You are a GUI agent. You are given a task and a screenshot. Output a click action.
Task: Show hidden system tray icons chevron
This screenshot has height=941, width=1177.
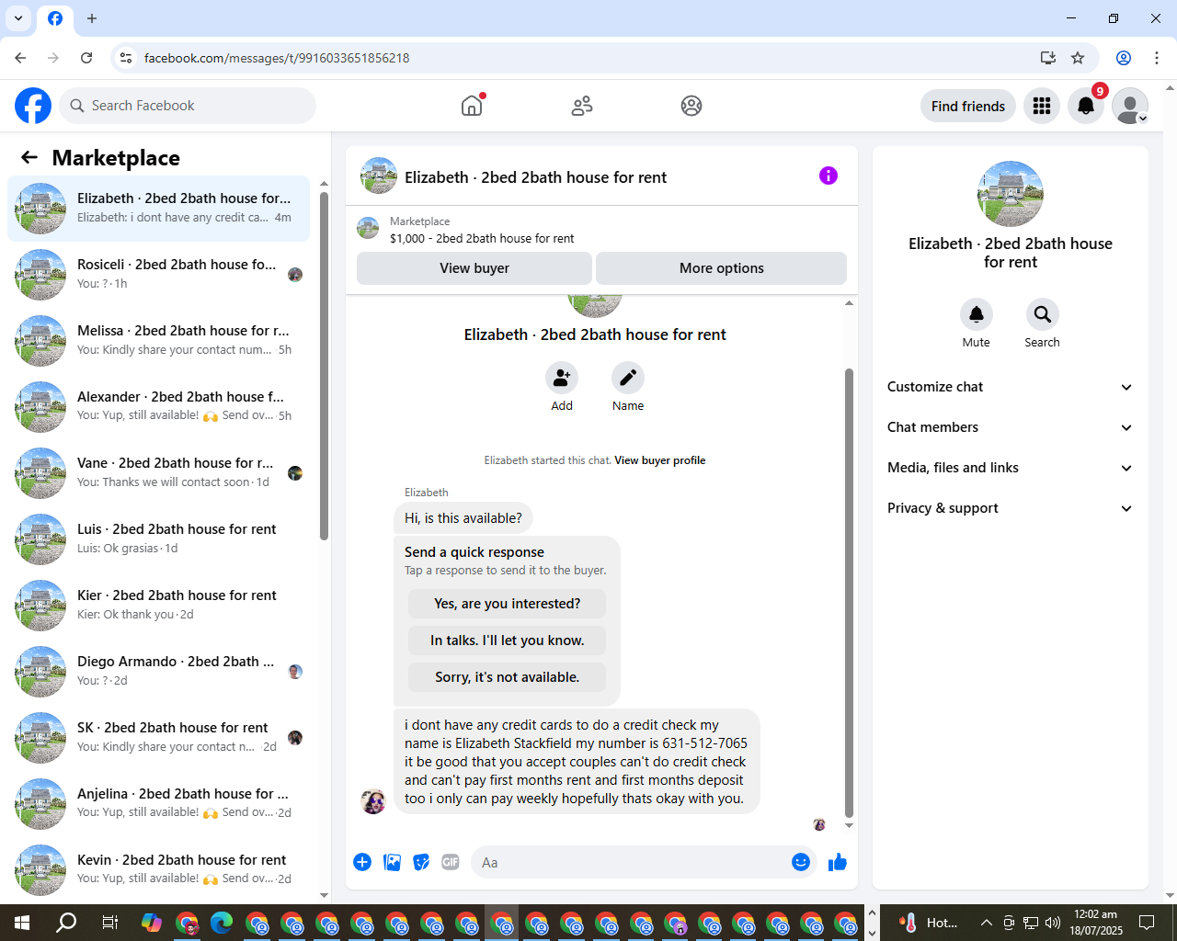coord(987,923)
